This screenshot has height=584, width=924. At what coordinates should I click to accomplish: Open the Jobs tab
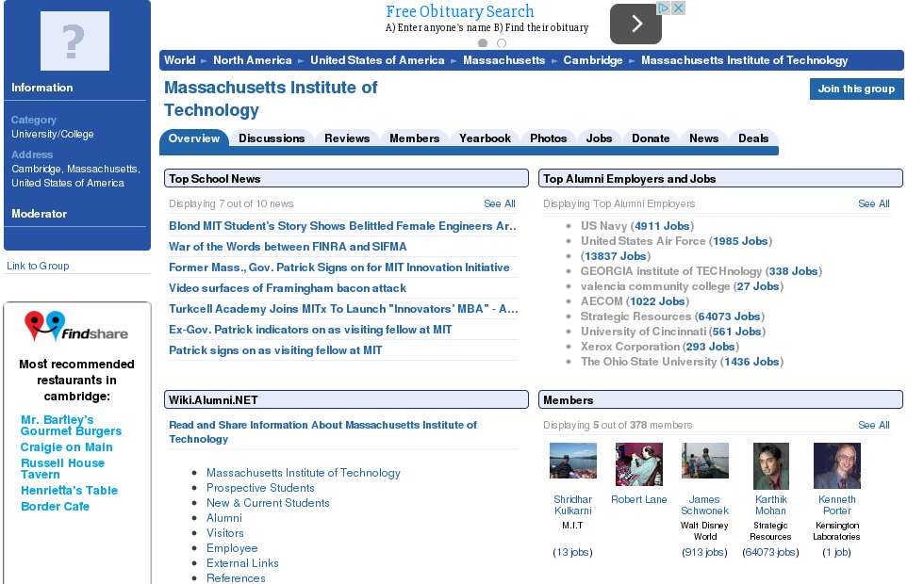click(599, 138)
